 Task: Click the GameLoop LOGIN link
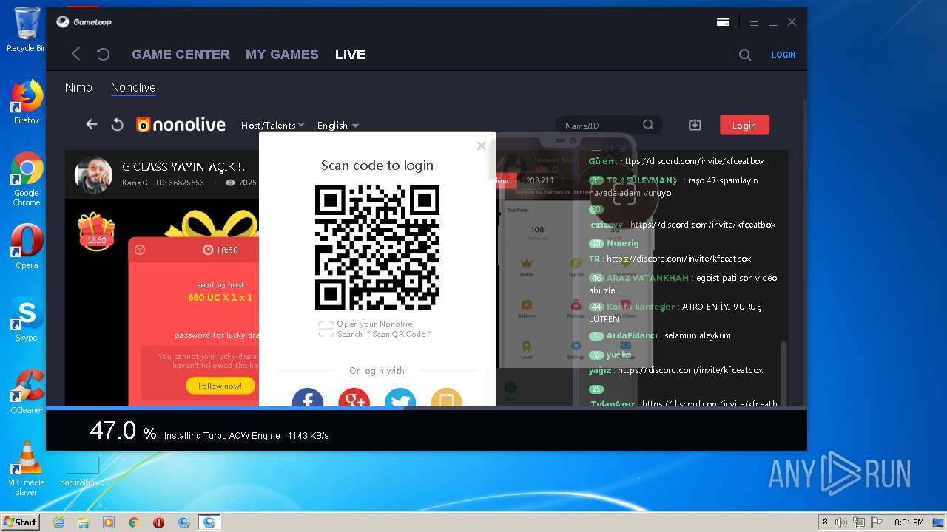pos(783,55)
